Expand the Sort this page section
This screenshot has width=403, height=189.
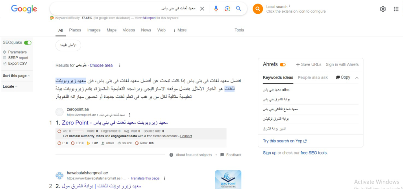coord(17,76)
